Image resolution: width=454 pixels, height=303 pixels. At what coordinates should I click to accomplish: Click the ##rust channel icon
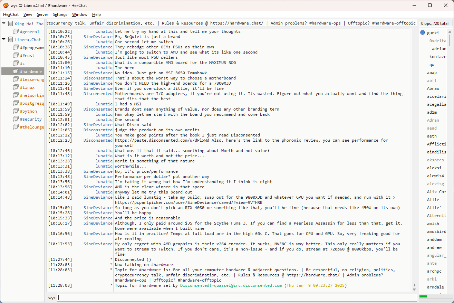click(x=16, y=56)
